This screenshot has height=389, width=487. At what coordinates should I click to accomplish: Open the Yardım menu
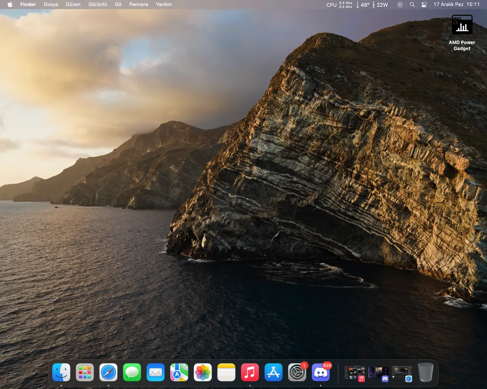tap(164, 5)
